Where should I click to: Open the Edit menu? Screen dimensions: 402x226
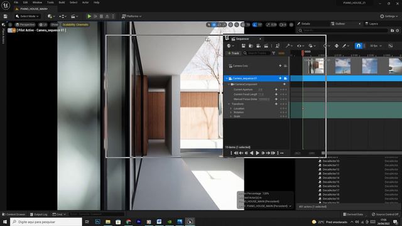25,3
